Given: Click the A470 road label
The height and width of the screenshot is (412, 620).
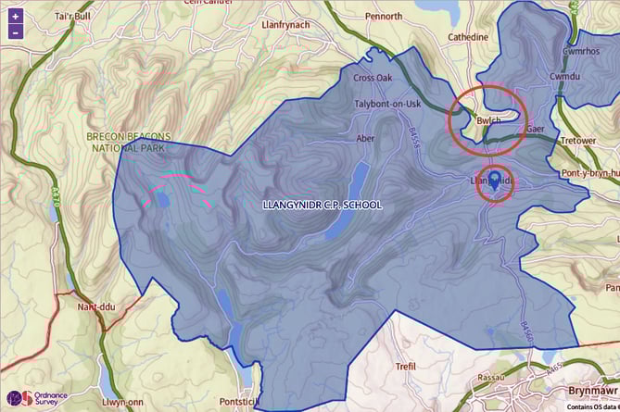Looking at the screenshot, I should (56, 197).
